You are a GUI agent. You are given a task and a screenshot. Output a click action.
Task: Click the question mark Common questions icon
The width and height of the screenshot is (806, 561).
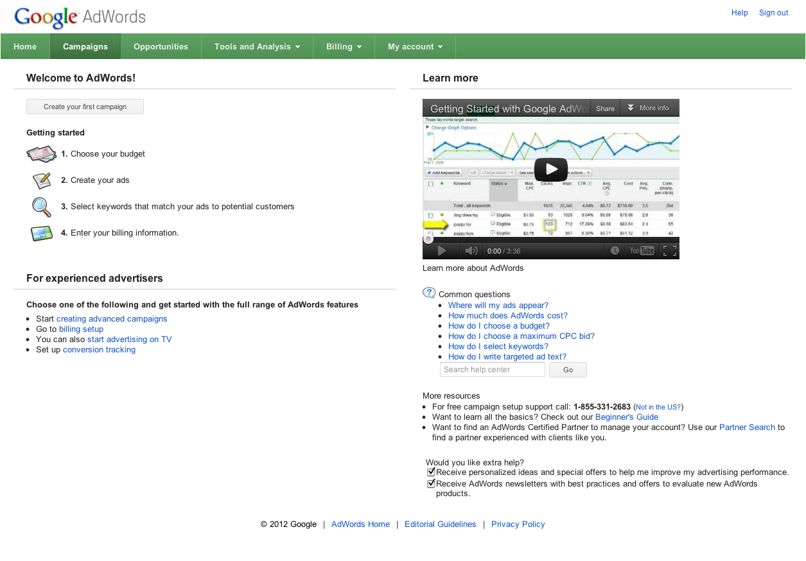pyautogui.click(x=429, y=293)
